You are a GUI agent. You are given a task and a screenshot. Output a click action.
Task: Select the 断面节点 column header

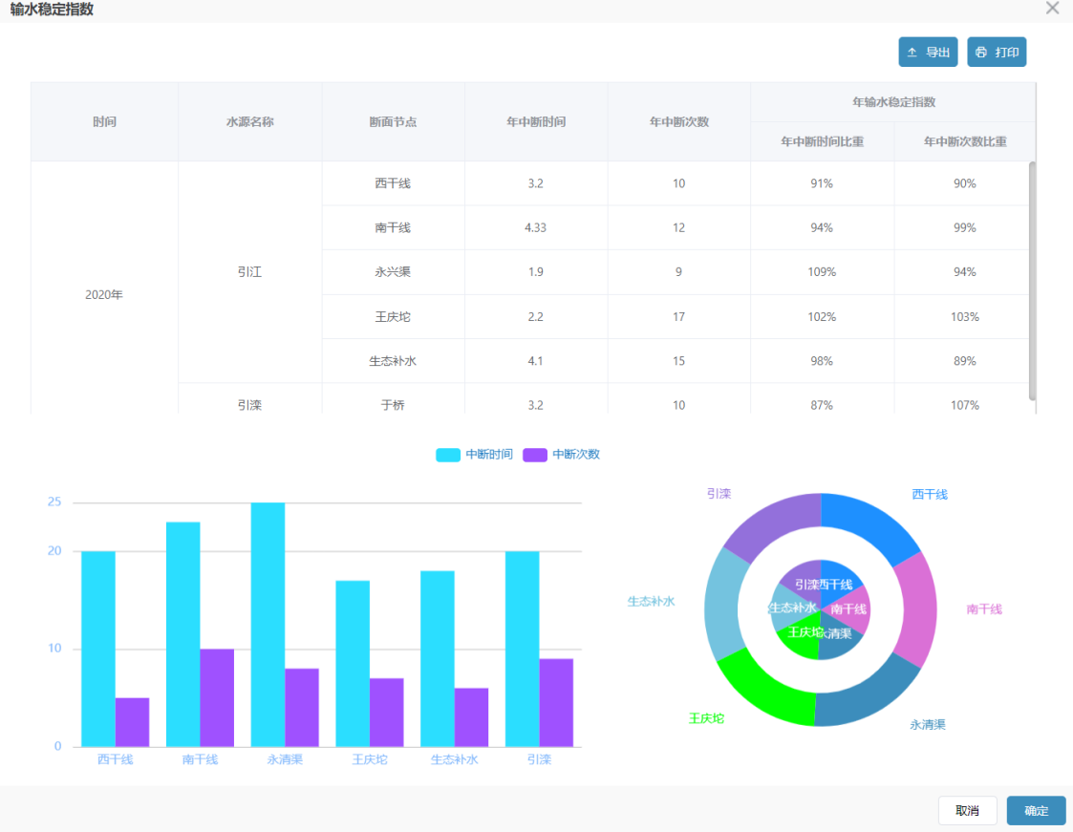[x=393, y=121]
